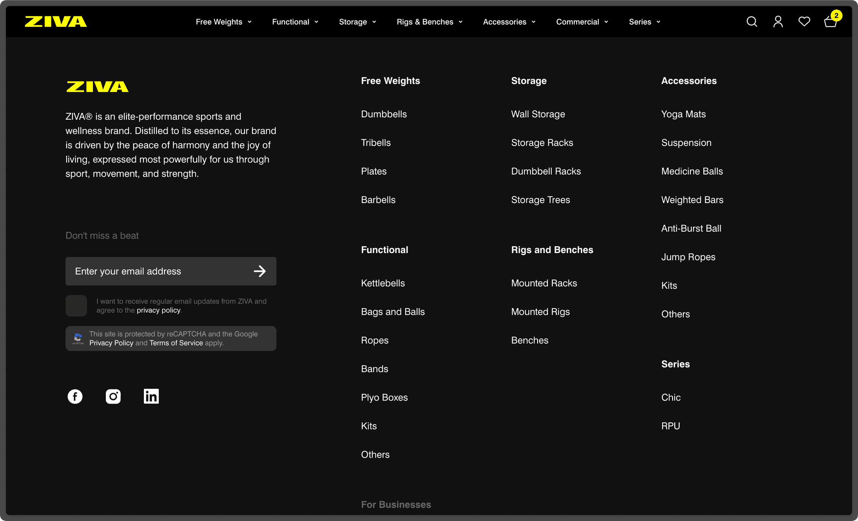Screen dimensions: 858x521
Task: Submit email with arrow icon
Action: (260, 271)
